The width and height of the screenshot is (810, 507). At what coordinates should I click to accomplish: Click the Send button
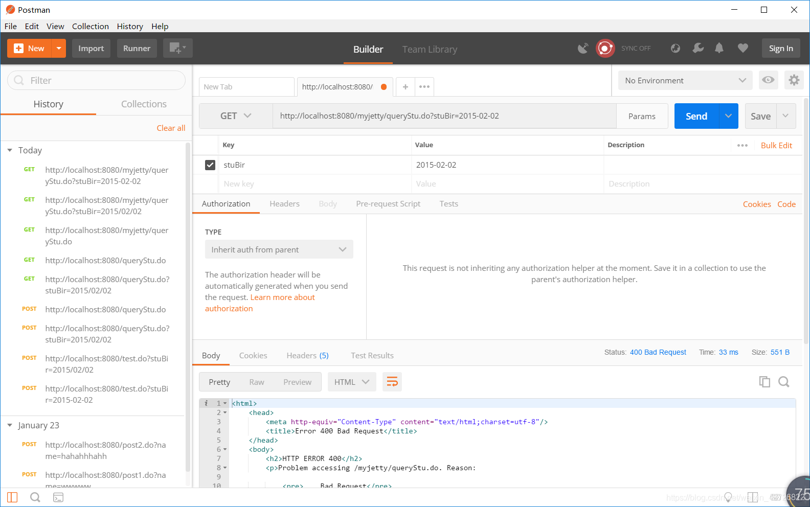[696, 116]
